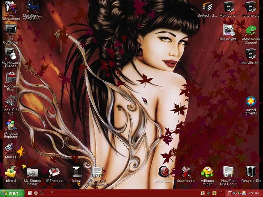Select the Adhams folder icon

pos(208,172)
